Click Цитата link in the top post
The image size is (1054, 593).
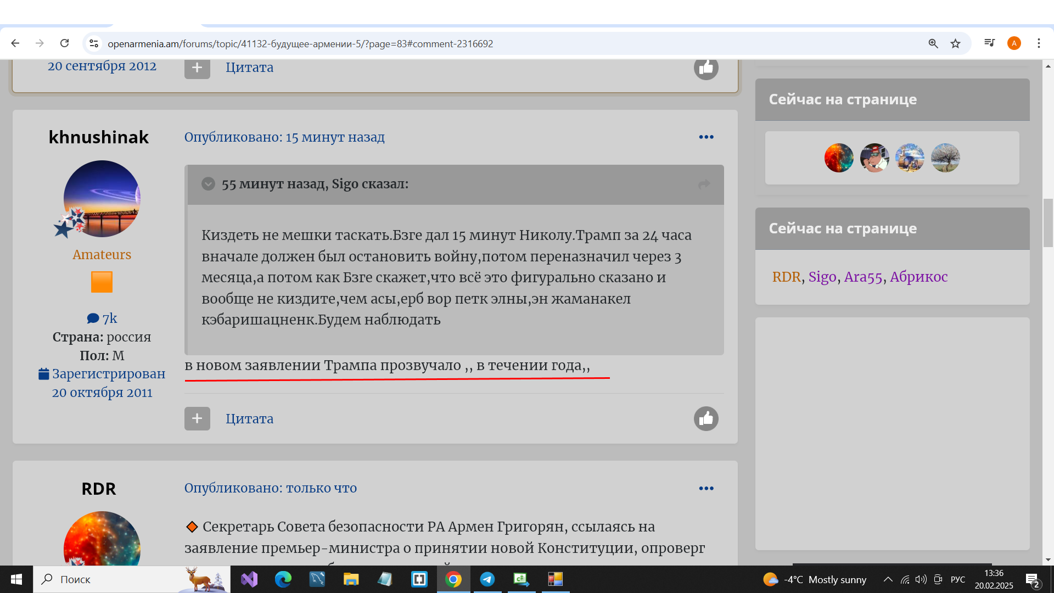249,68
